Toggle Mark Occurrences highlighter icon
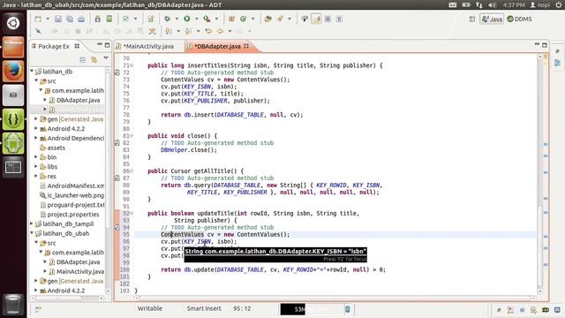Viewport: 565px width, 318px height. pyautogui.click(x=317, y=19)
